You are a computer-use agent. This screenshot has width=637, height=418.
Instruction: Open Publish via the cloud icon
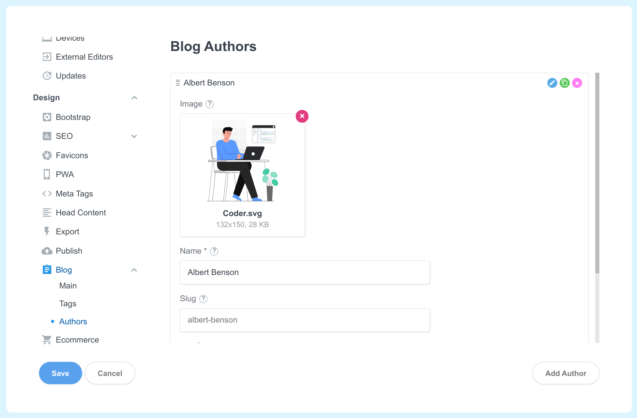pos(47,251)
